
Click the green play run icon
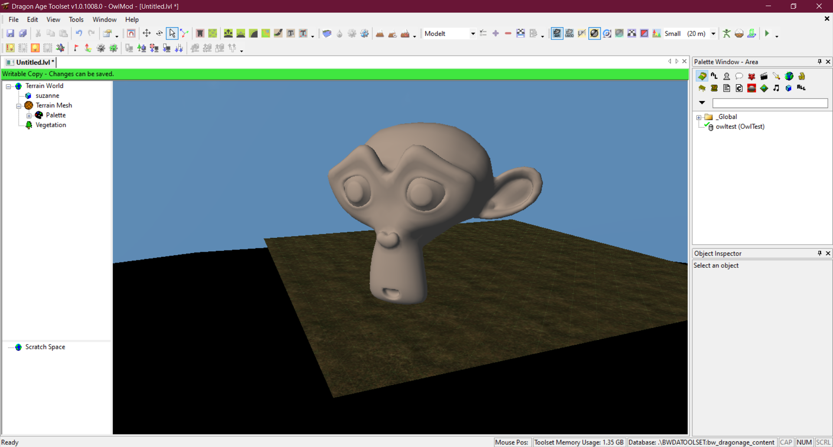767,33
